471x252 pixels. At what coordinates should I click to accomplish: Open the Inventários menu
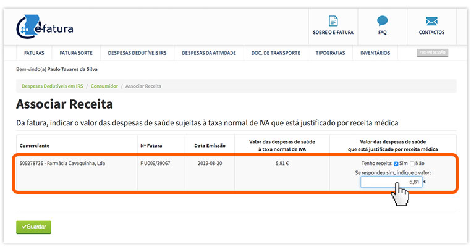coord(375,53)
